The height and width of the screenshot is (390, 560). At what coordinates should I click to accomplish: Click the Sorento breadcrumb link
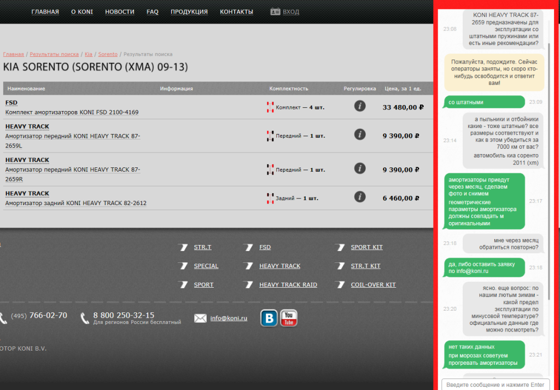(108, 54)
